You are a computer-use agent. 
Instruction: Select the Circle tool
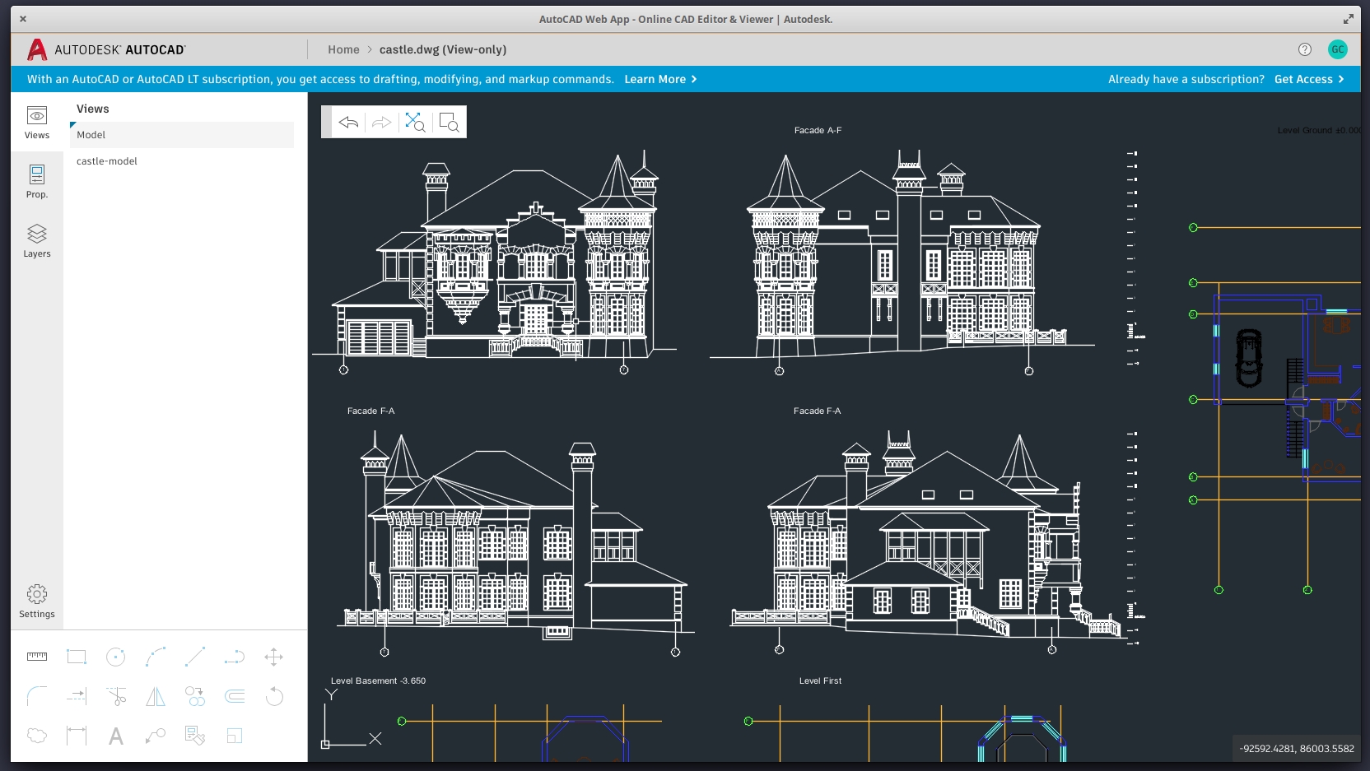click(x=115, y=657)
